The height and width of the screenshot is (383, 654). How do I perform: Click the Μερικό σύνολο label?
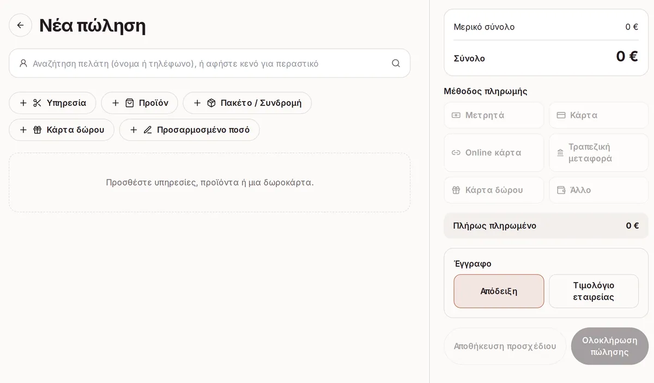[x=484, y=27]
